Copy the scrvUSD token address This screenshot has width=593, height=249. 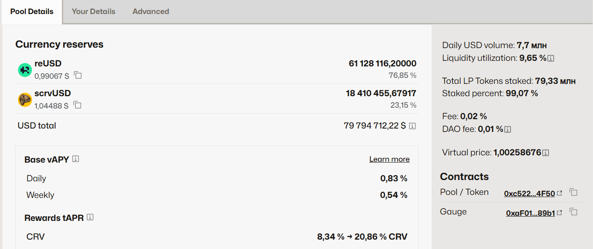tap(78, 105)
